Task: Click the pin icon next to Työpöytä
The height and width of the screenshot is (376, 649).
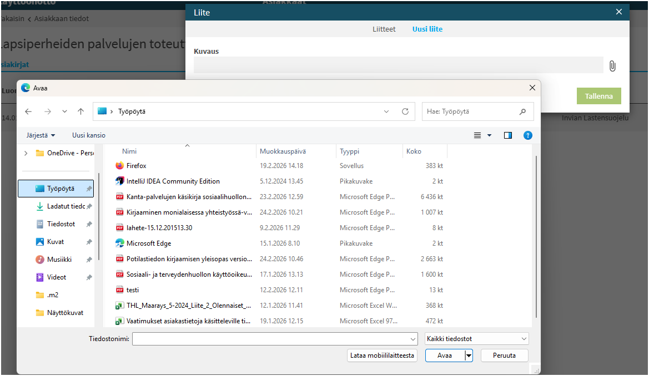Action: 89,189
